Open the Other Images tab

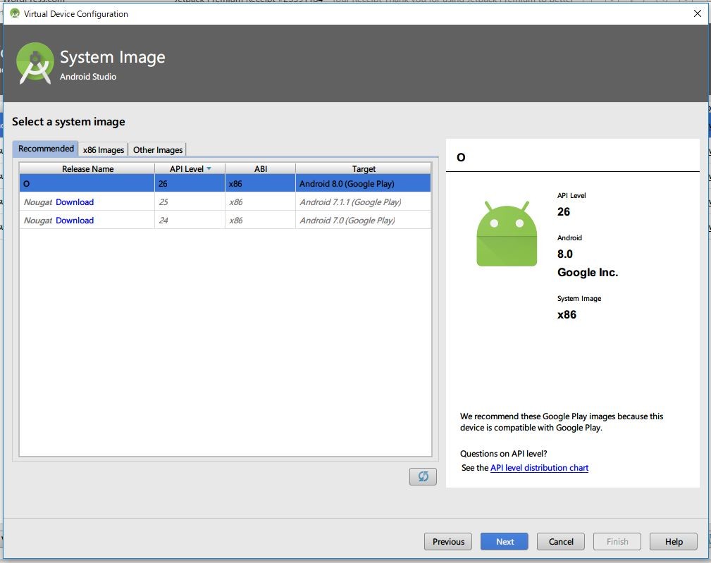coord(158,149)
